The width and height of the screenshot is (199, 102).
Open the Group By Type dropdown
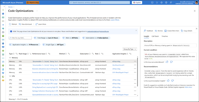(x=130, y=49)
